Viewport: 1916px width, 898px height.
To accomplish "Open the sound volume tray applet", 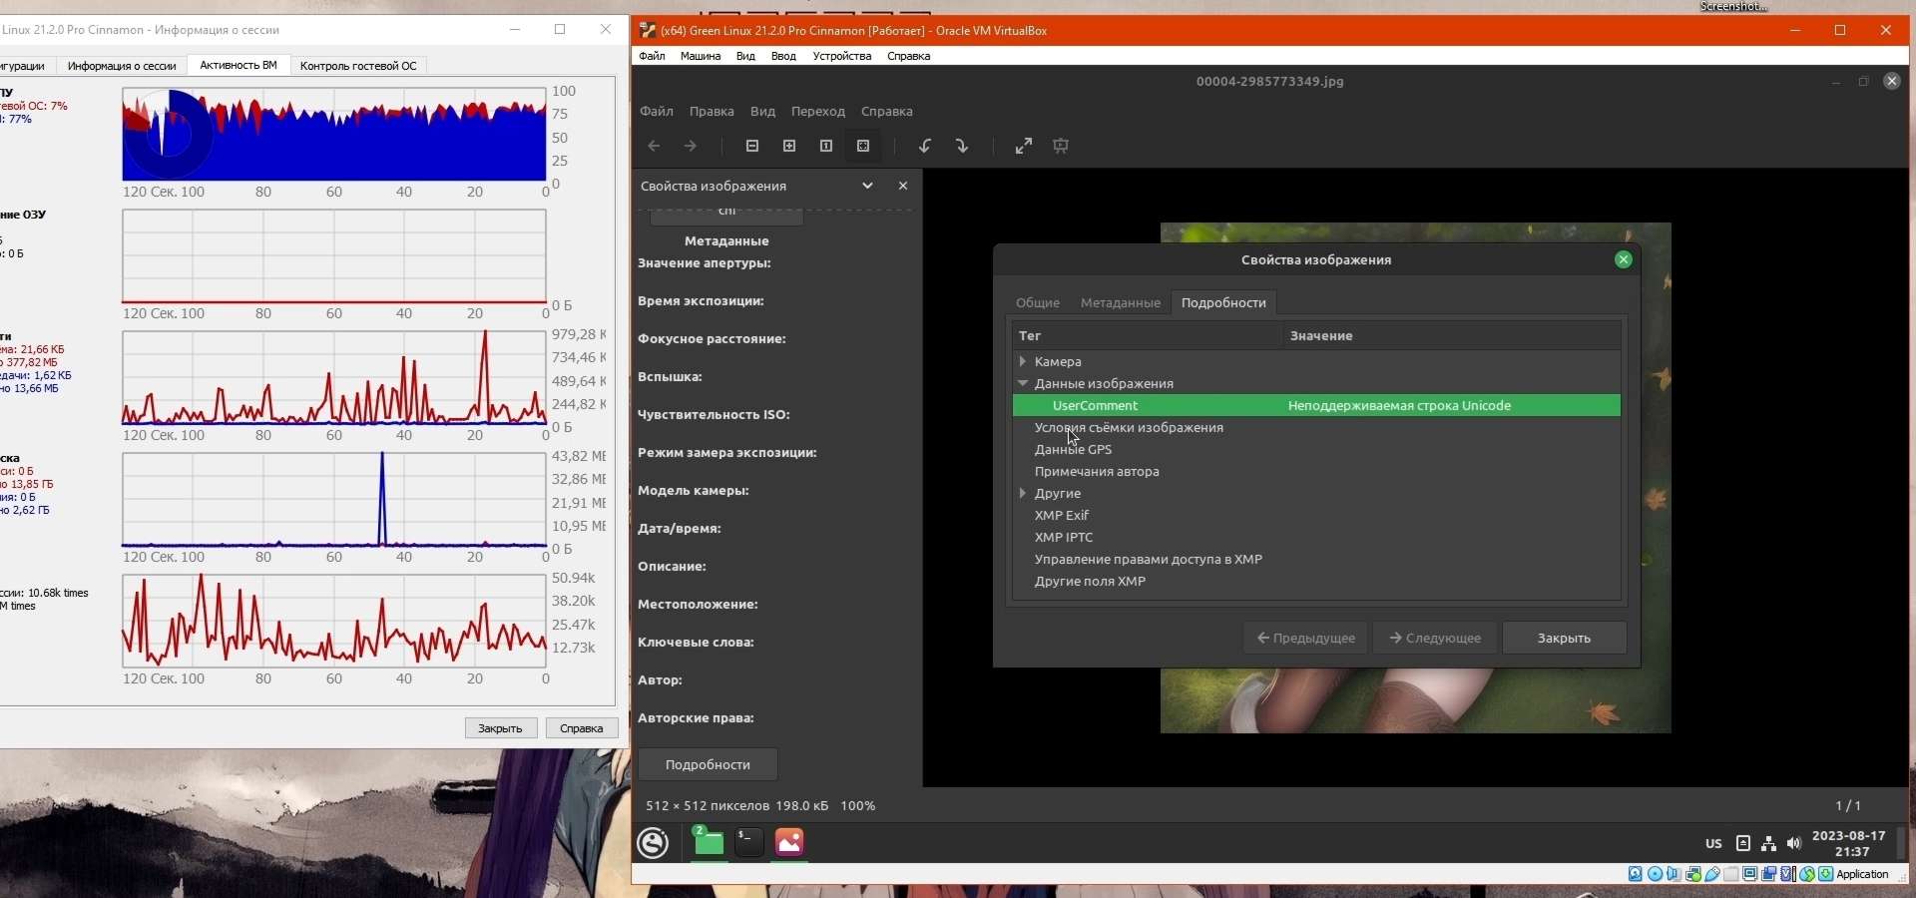I will [x=1794, y=843].
